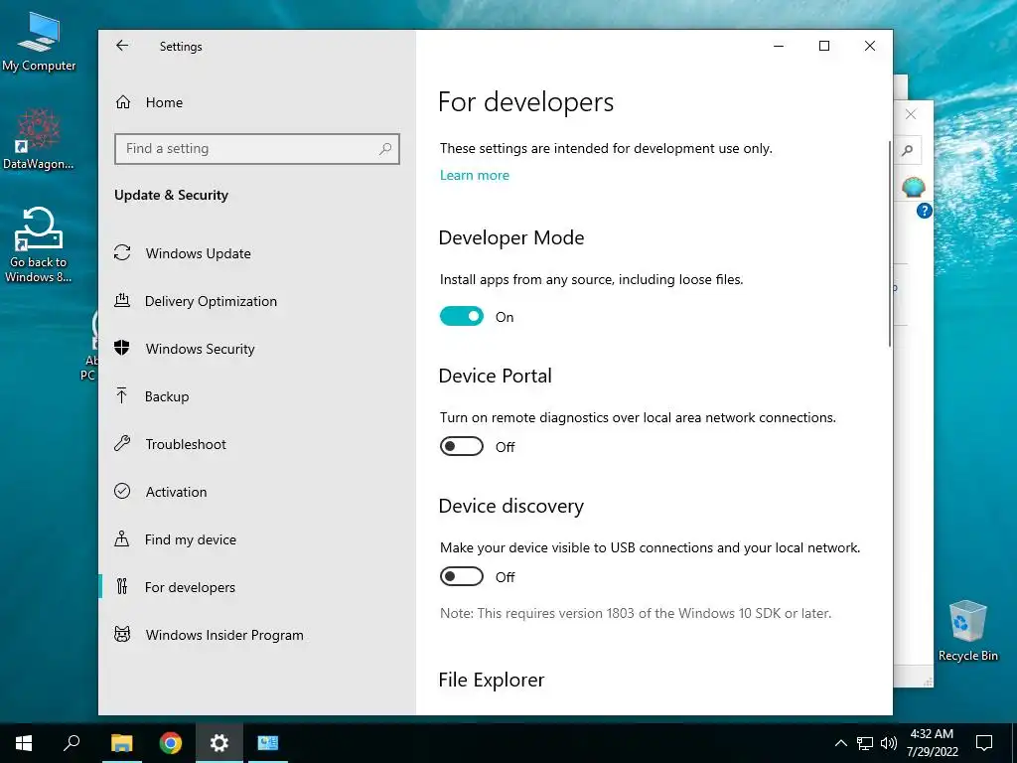This screenshot has height=763, width=1017.
Task: Click the Troubleshoot wrench icon
Action: (x=122, y=444)
